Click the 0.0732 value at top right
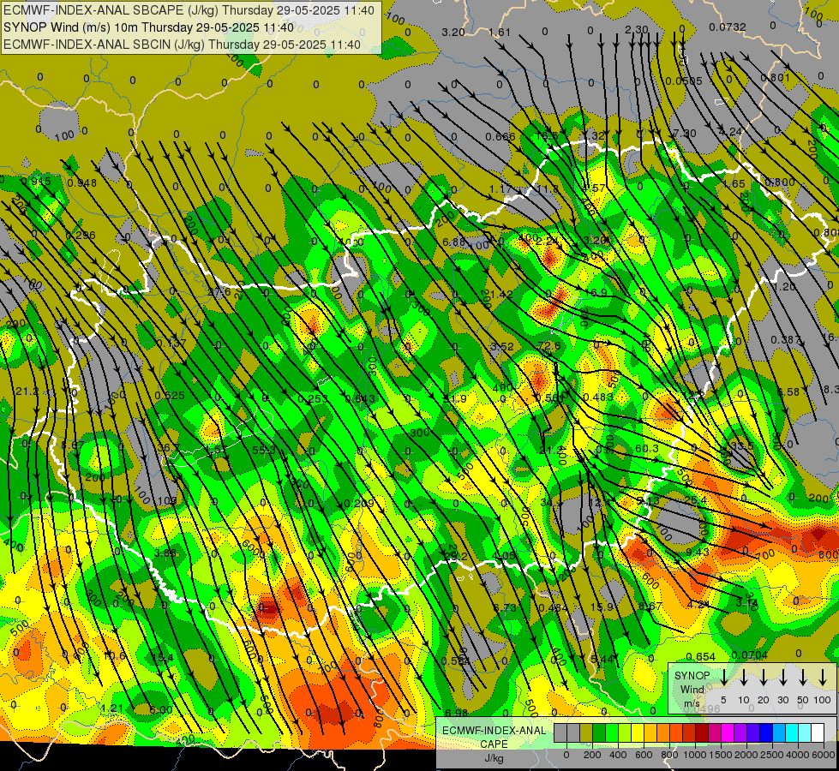The image size is (839, 771). (x=728, y=27)
